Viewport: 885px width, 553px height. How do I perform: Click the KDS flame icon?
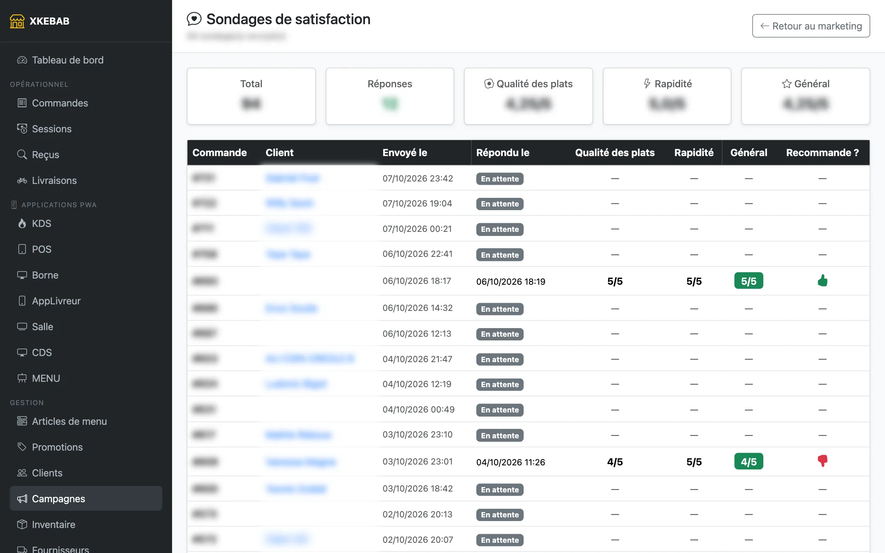[22, 223]
